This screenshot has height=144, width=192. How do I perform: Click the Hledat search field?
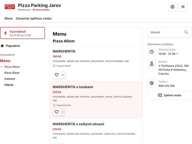coord(169,32)
